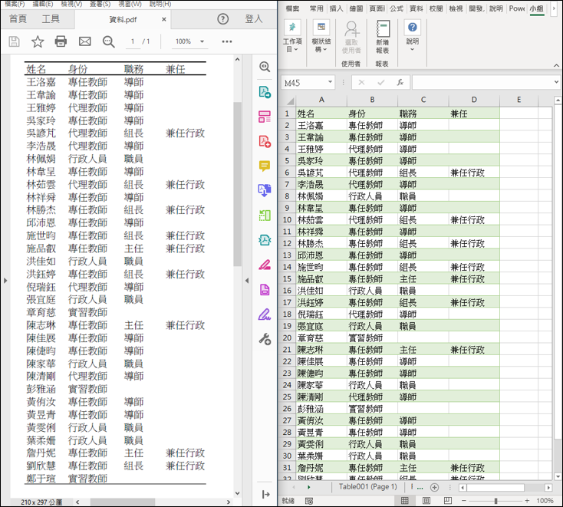Collapse the tools pane with the arrow-to-bar icon

coord(266,495)
